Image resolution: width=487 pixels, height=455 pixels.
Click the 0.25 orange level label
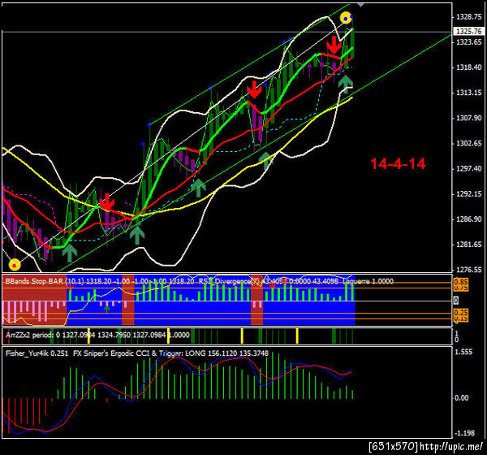coord(461,312)
